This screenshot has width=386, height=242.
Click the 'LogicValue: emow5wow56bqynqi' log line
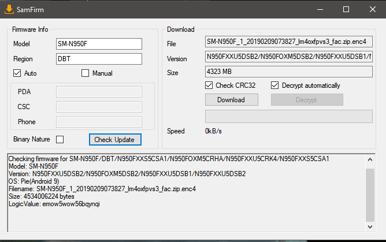click(54, 204)
